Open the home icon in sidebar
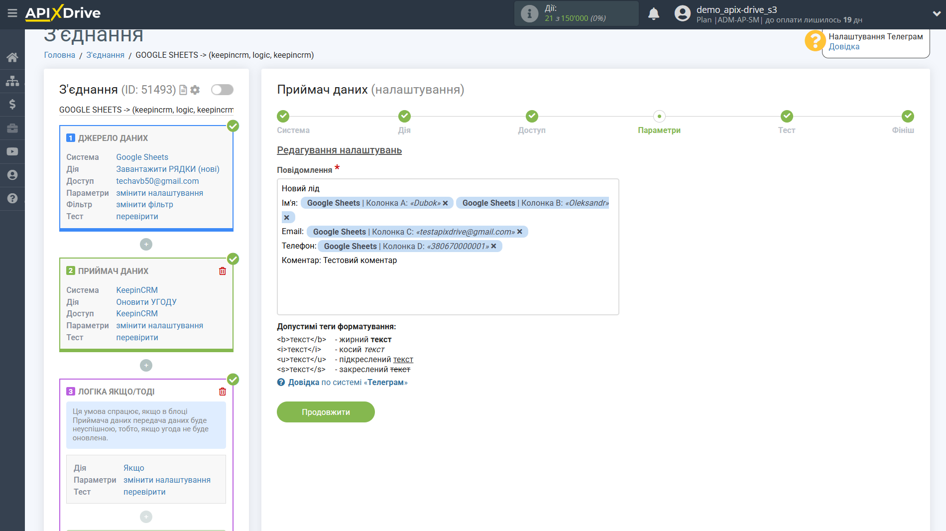The height and width of the screenshot is (531, 946). (x=12, y=57)
